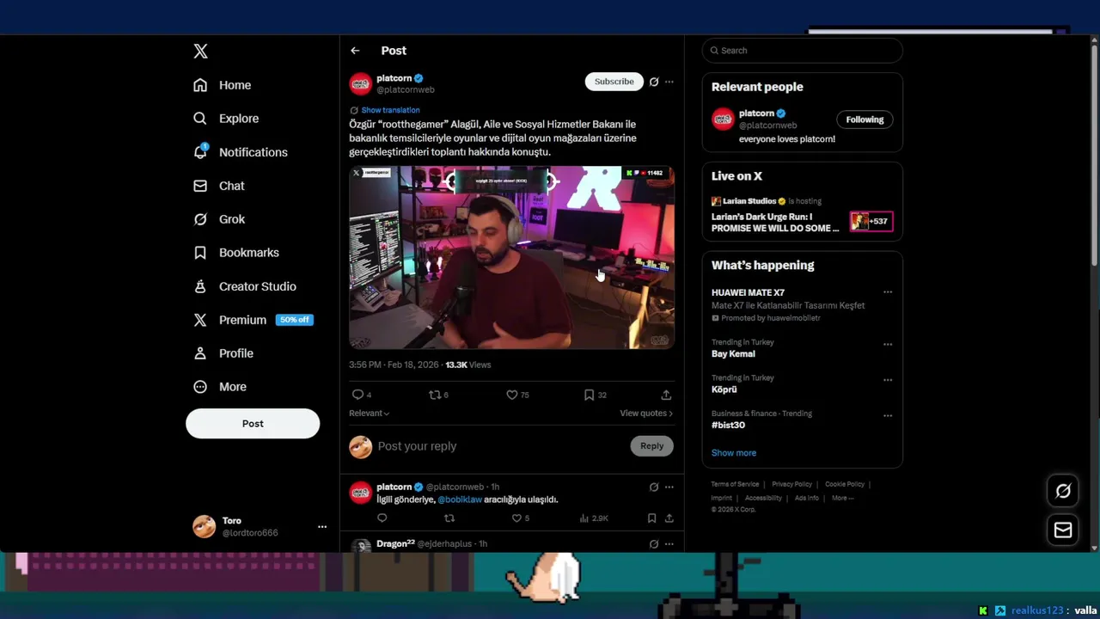Open Home in the sidebar

pos(222,85)
